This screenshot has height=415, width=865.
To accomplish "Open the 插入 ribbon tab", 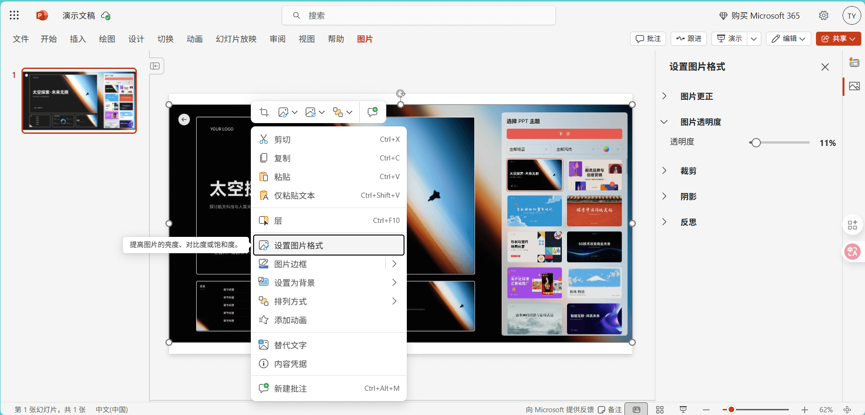I will (x=78, y=39).
